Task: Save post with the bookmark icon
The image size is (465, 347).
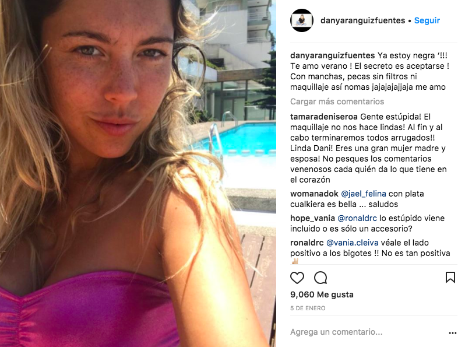Action: coord(450,278)
